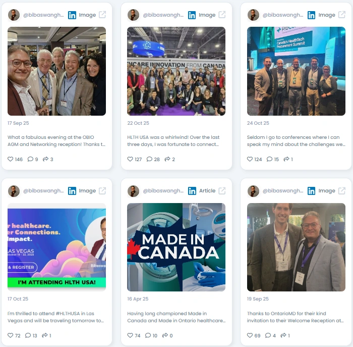Click heart icon with 146 likes

pyautogui.click(x=11, y=159)
